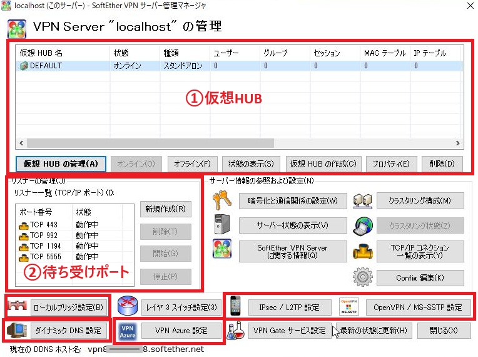
Task: Click the Dynamic DNS computer icon
Action: 16,331
